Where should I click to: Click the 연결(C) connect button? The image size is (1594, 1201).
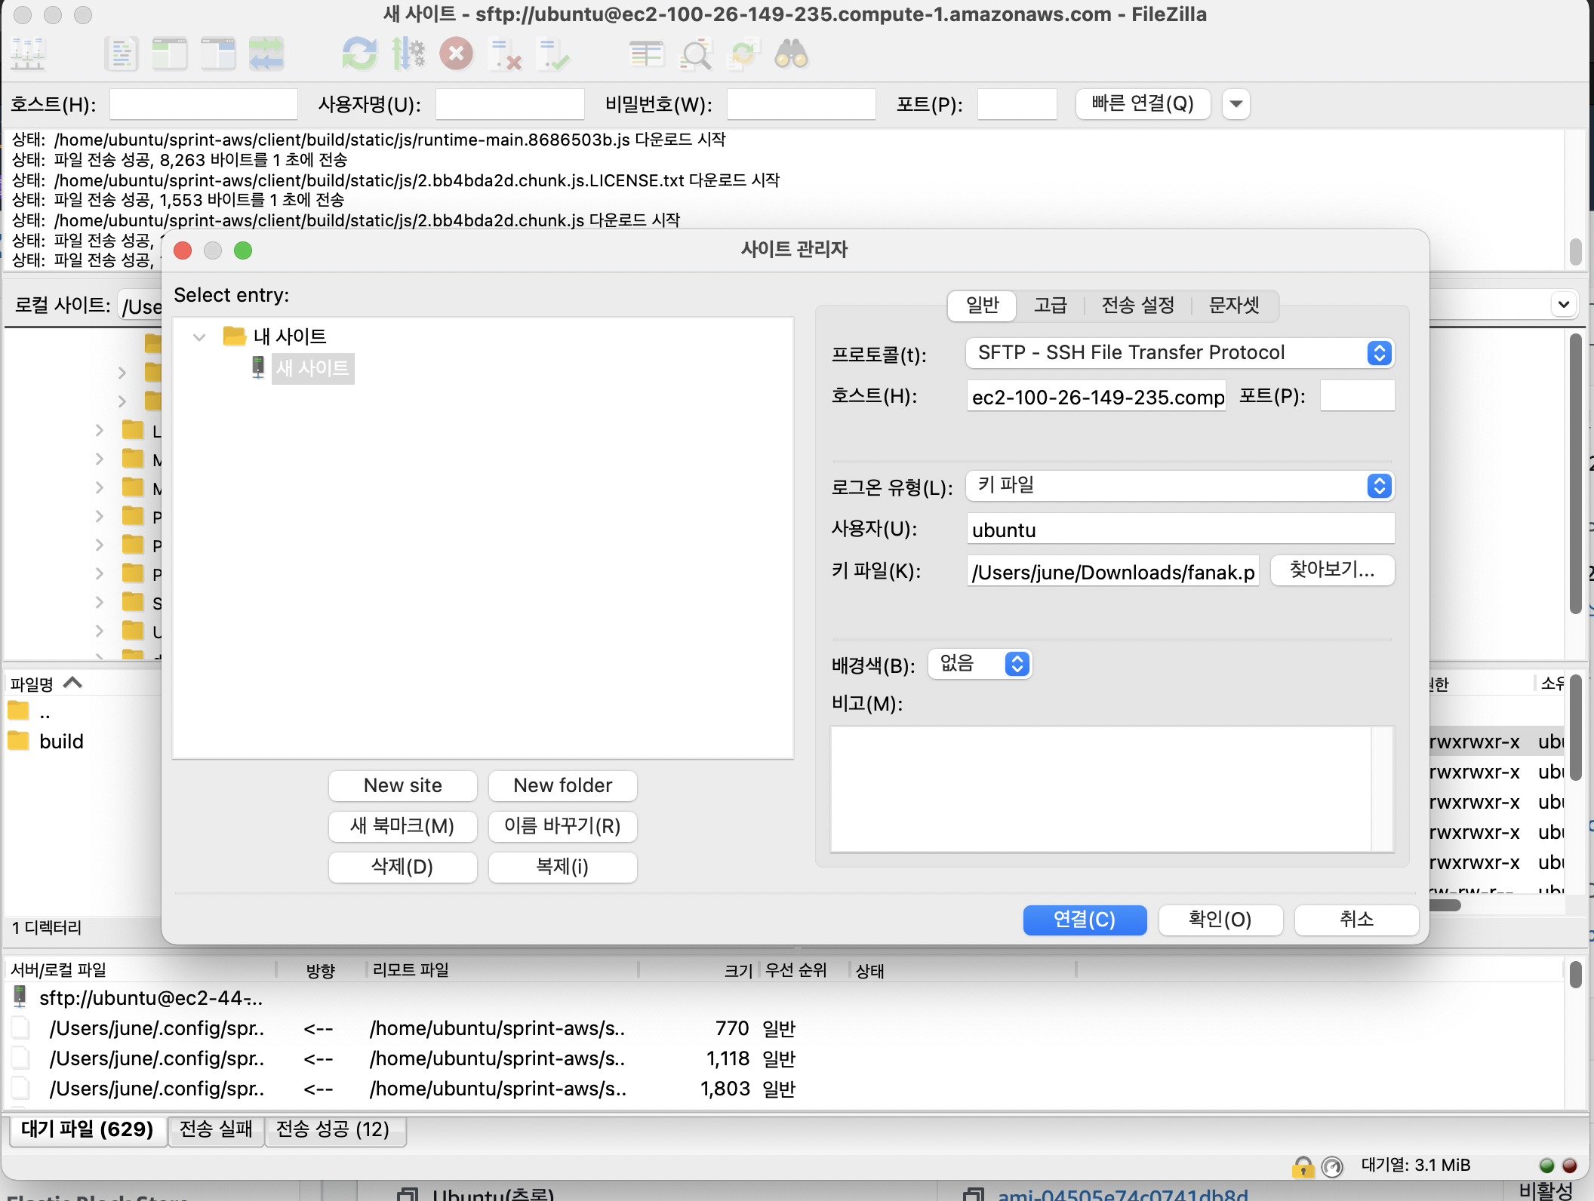pos(1085,920)
